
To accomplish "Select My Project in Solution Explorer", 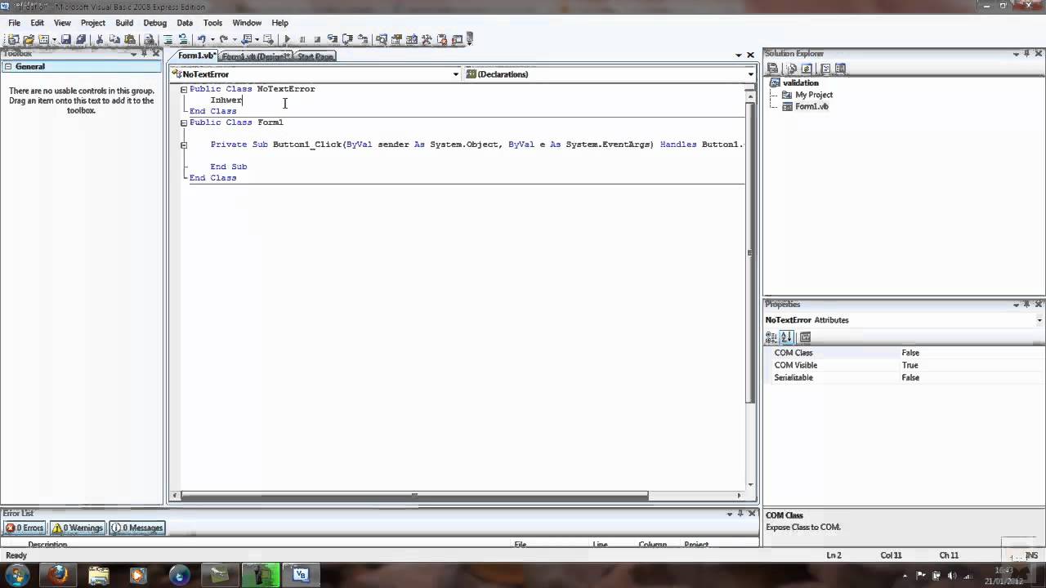I will (813, 95).
